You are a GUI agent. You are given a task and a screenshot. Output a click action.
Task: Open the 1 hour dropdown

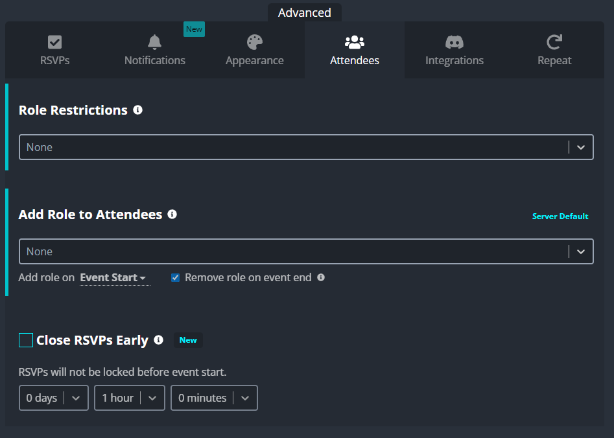coord(130,398)
